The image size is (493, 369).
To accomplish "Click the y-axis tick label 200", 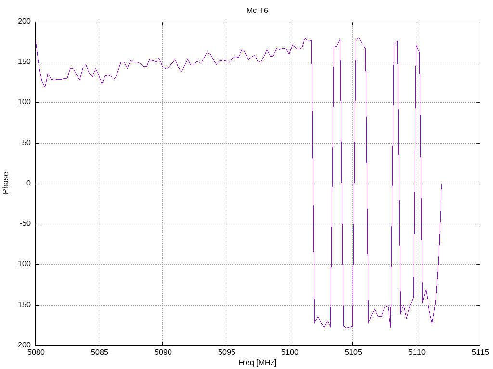I will click(x=25, y=21).
